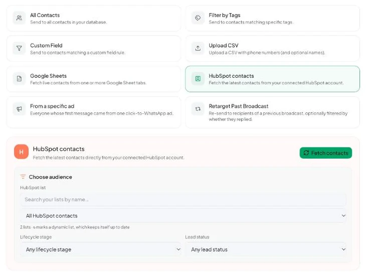The width and height of the screenshot is (366, 272).
Task: Open the Any lead status dropdown
Action: [x=266, y=249]
